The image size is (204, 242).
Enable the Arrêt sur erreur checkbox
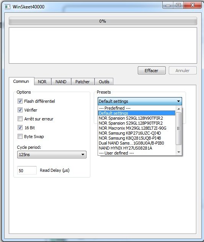point(20,119)
